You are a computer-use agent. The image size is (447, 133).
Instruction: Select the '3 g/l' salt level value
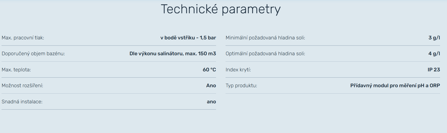[434, 38]
